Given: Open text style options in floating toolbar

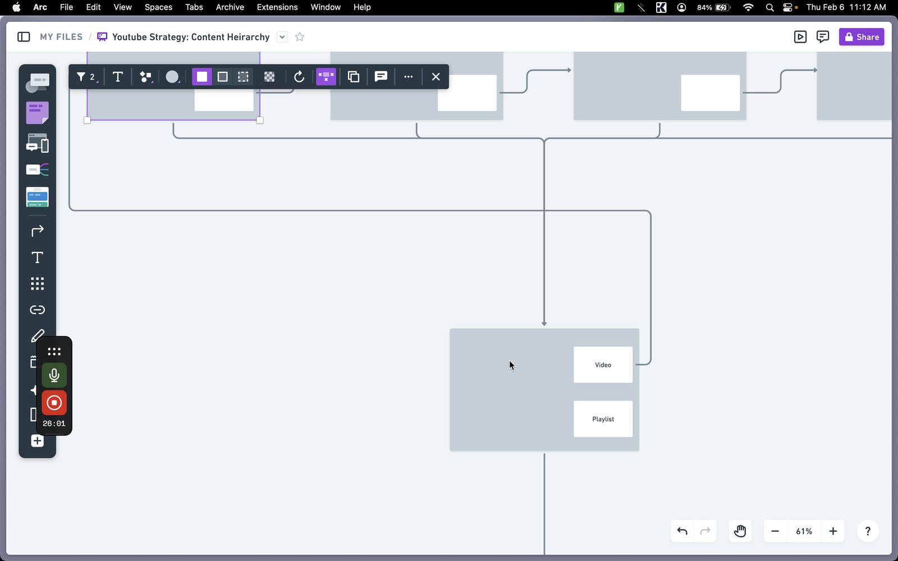Looking at the screenshot, I should tap(117, 77).
